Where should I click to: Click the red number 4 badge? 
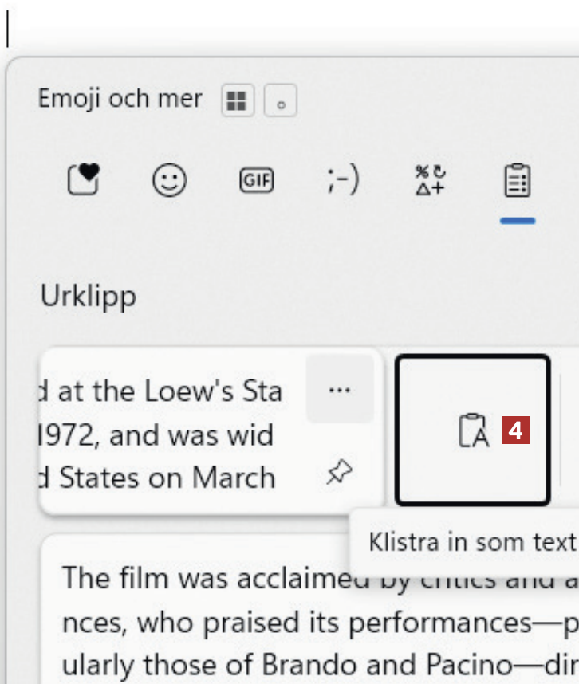516,431
